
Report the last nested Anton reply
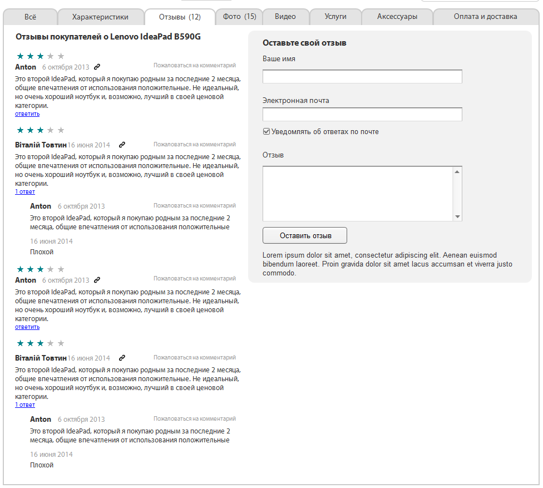[x=195, y=419]
